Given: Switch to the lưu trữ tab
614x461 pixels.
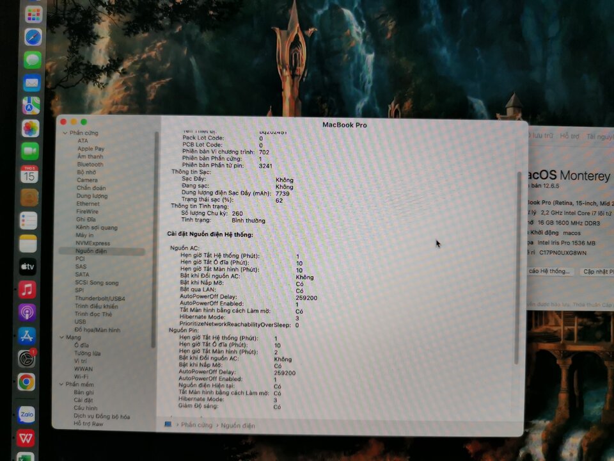Looking at the screenshot, I should 542,136.
